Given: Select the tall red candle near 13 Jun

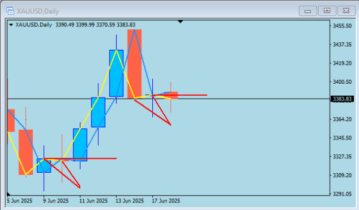Looking at the screenshot, I should point(134,64).
